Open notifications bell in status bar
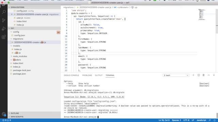The height and width of the screenshot is (122, 218). pos(214,120)
